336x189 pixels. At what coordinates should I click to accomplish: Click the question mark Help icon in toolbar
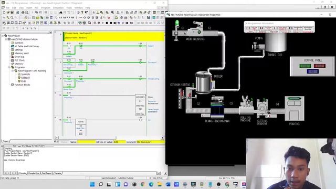pyautogui.click(x=82, y=13)
